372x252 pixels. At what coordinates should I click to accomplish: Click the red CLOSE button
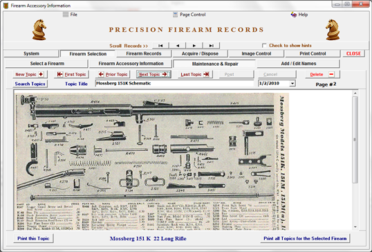pos(353,54)
